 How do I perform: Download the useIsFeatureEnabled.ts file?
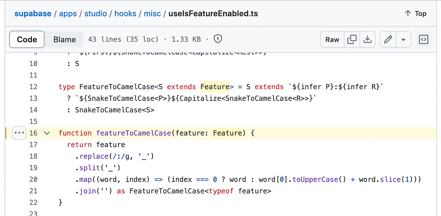pyautogui.click(x=368, y=39)
